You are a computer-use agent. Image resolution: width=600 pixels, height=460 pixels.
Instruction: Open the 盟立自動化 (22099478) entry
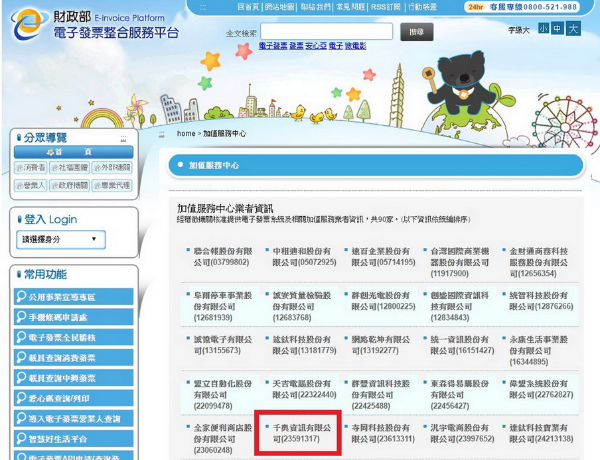tap(223, 394)
